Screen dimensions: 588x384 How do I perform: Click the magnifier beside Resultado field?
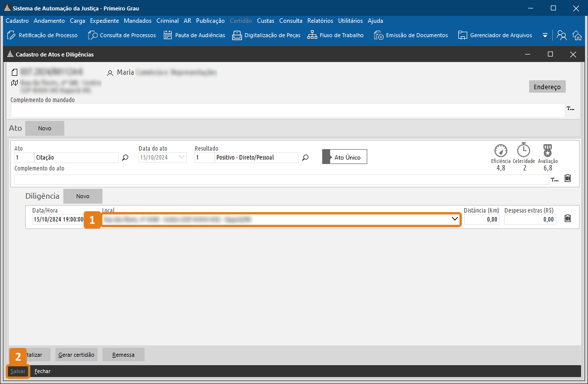pyautogui.click(x=305, y=158)
